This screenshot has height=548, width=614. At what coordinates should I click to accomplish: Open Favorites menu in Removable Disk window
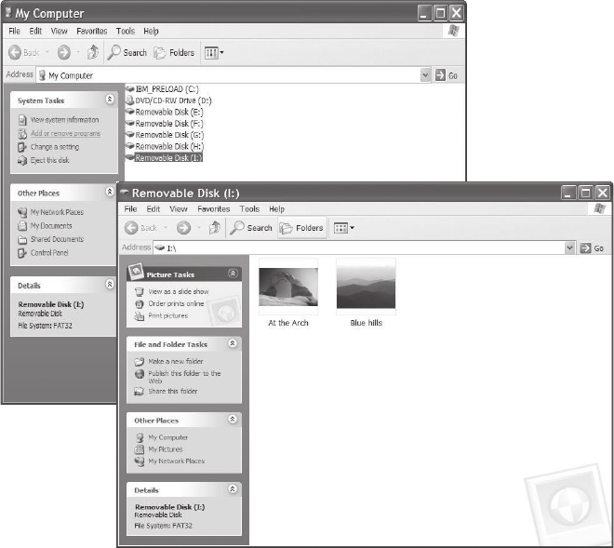pos(213,209)
